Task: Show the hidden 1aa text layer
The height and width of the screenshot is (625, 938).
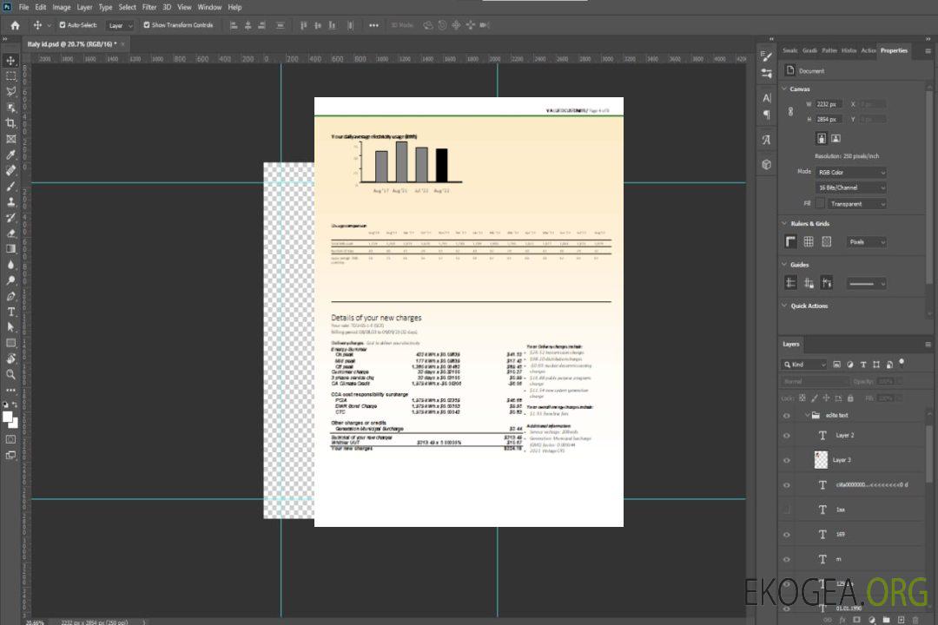Action: coord(787,510)
